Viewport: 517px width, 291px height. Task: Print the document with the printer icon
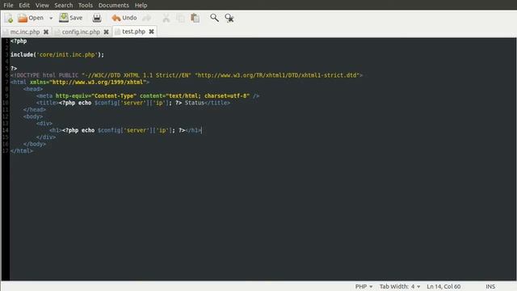coord(97,18)
